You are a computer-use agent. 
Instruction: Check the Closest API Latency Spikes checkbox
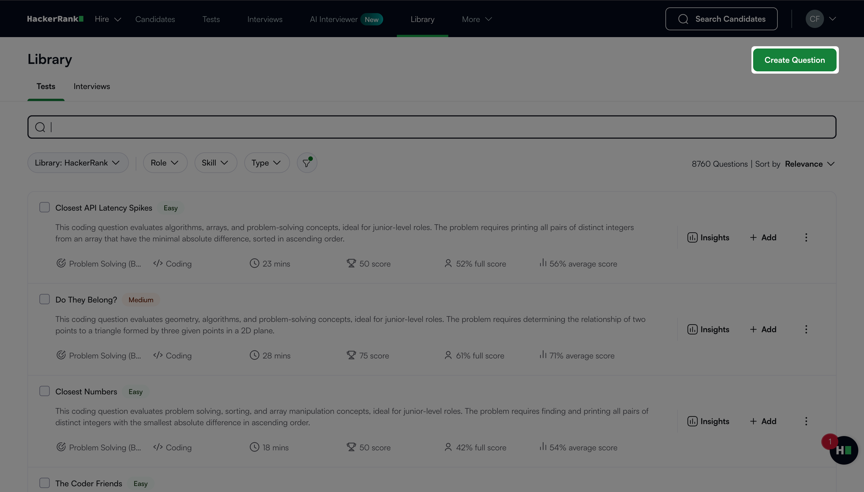[44, 207]
